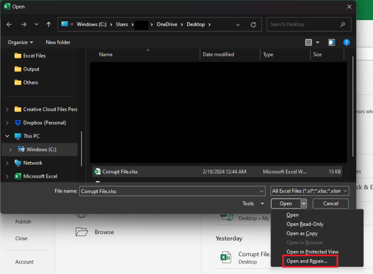Select Close in Excel backstage menu
This screenshot has height=274, width=373.
click(21, 238)
